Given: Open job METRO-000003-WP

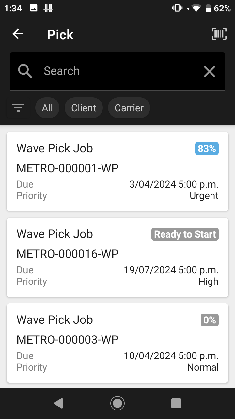Looking at the screenshot, I should point(117,343).
